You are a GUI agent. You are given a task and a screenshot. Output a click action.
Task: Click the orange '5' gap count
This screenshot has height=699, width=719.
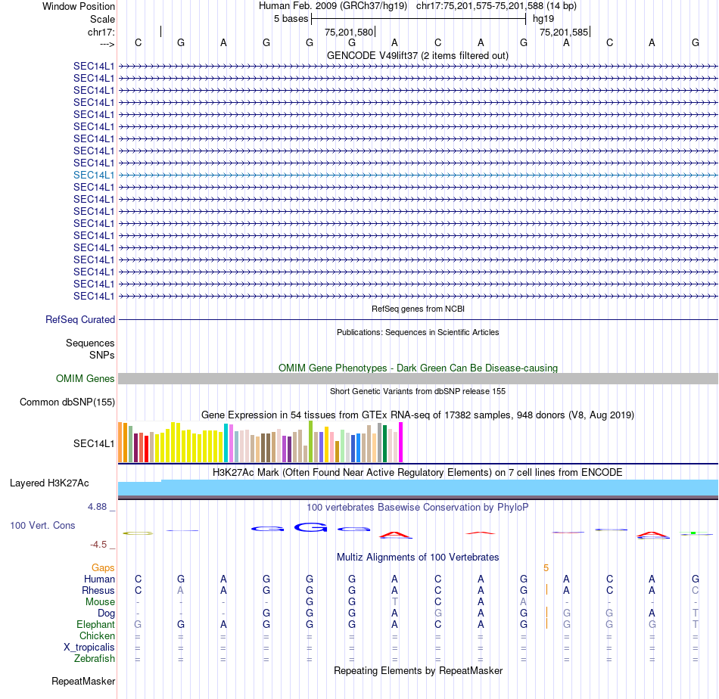[x=546, y=568]
